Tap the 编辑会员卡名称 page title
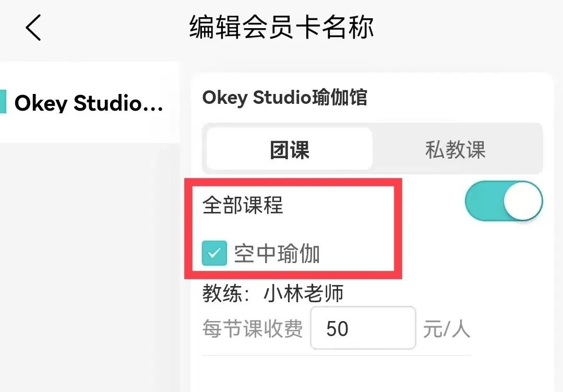The image size is (563, 392). pos(282,27)
